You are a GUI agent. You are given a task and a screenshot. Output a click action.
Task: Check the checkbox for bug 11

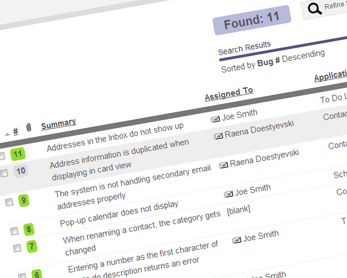[2, 156]
